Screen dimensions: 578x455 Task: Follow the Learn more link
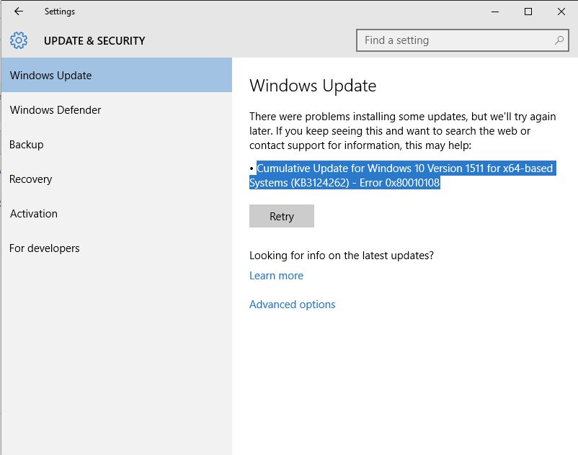coord(276,275)
